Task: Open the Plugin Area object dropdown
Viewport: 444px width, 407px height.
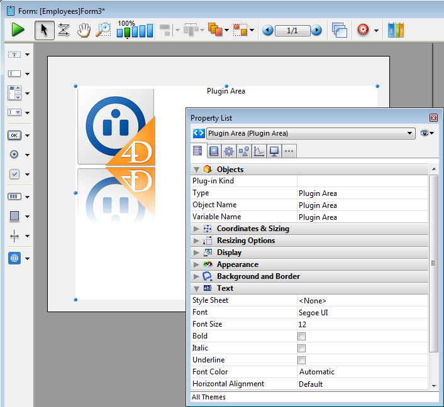Action: click(x=410, y=133)
